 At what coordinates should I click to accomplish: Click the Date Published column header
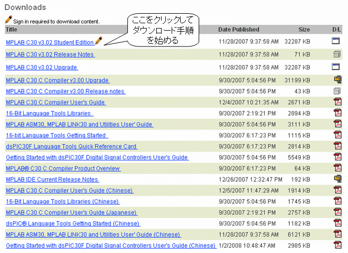239,30
